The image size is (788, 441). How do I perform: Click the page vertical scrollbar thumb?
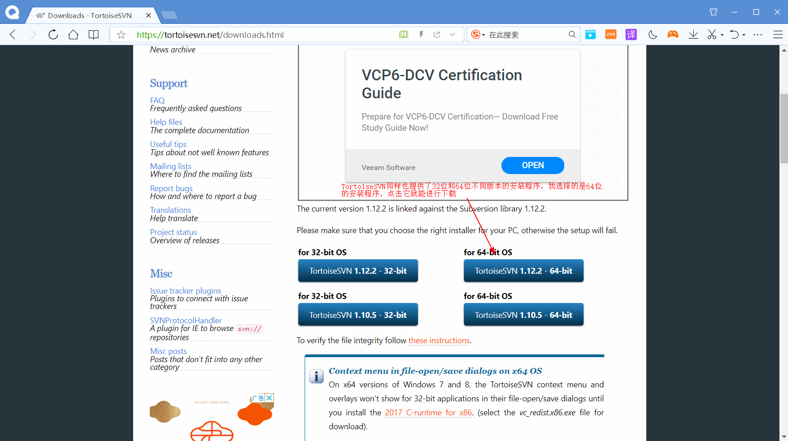(784, 128)
